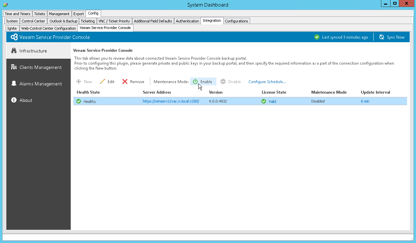Select the version 4.0.0.4832 cell

(218, 101)
